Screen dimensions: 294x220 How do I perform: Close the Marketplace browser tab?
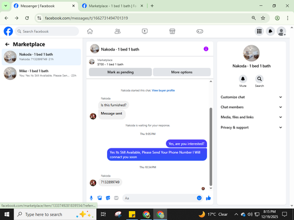tap(142, 6)
